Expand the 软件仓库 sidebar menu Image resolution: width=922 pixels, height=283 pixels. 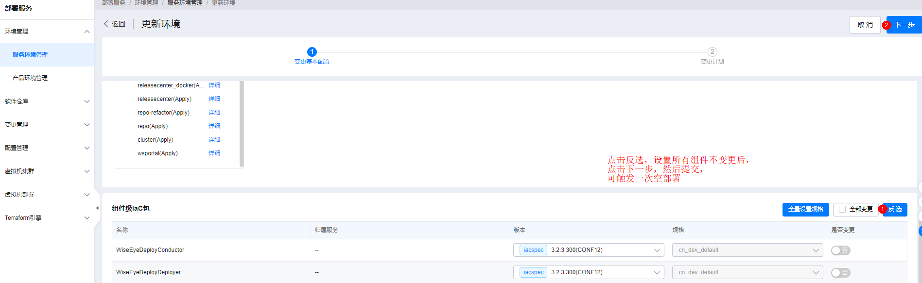tap(87, 101)
